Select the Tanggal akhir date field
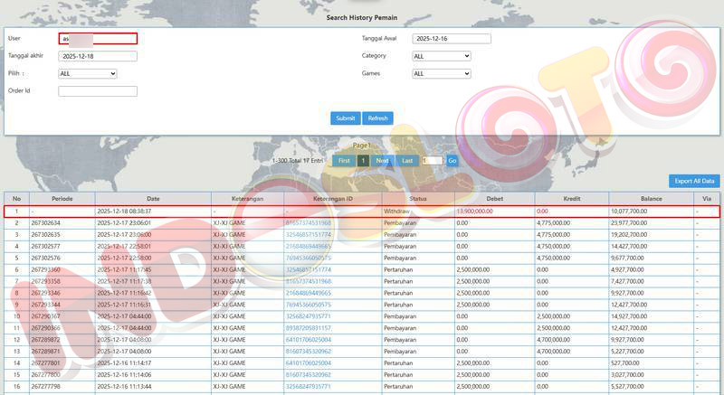Image resolution: width=724 pixels, height=395 pixels. (x=98, y=56)
